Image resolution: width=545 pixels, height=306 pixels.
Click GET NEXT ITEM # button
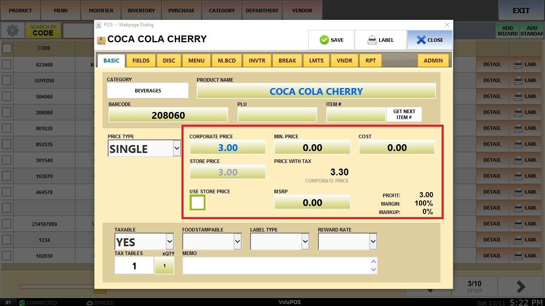404,114
